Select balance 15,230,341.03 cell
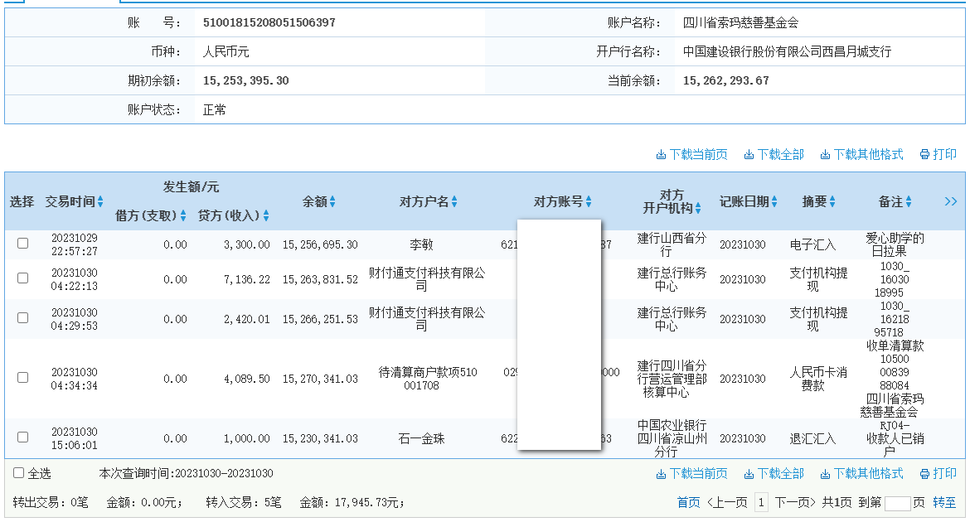The image size is (970, 522). click(320, 438)
